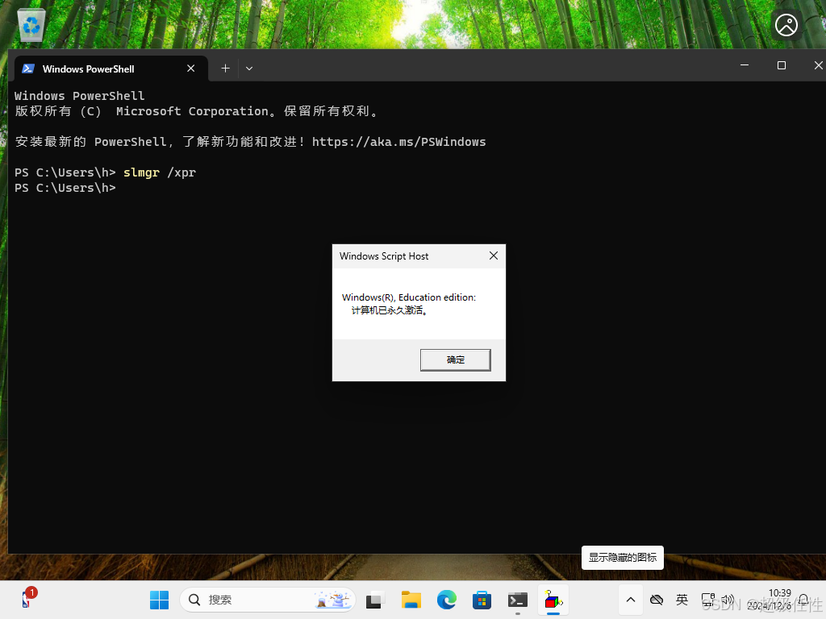Screen dimensions: 826x619
Task: Close the Windows PowerShell tab
Action: tap(190, 69)
